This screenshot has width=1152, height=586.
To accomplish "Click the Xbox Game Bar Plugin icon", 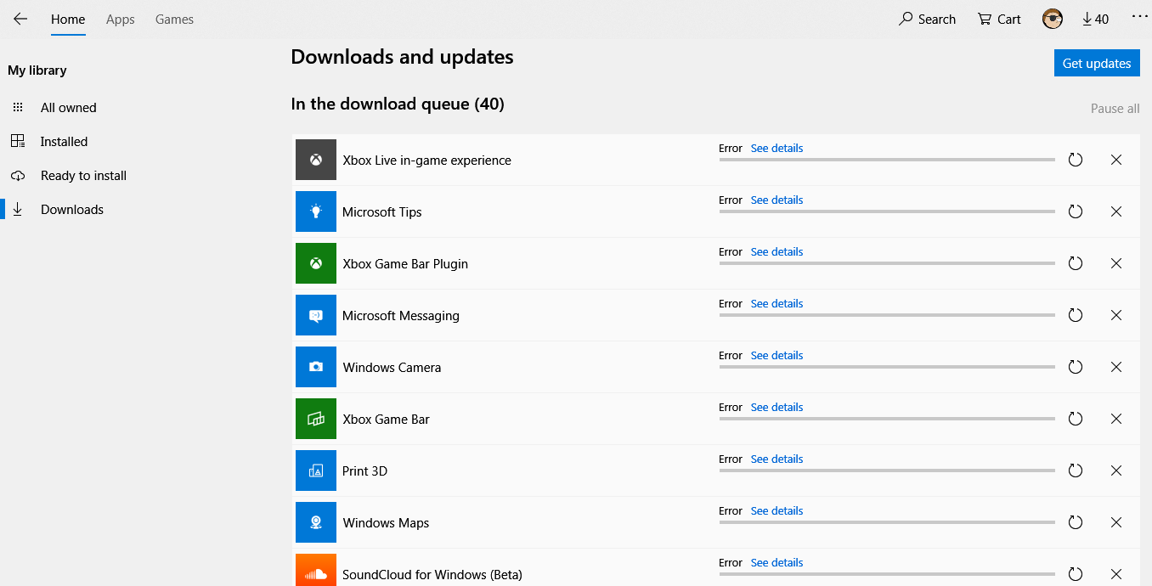I will pos(316,263).
